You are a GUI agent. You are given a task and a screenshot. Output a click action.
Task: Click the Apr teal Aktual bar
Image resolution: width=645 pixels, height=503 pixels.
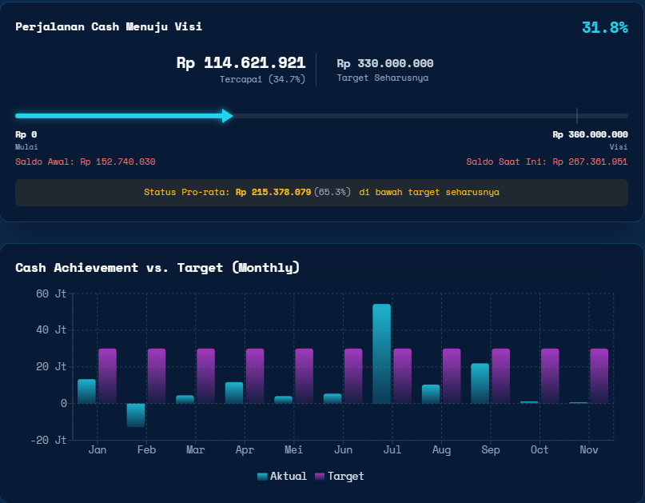pos(234,393)
